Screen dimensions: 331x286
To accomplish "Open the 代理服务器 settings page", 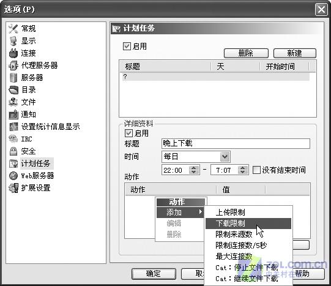I will (x=39, y=66).
